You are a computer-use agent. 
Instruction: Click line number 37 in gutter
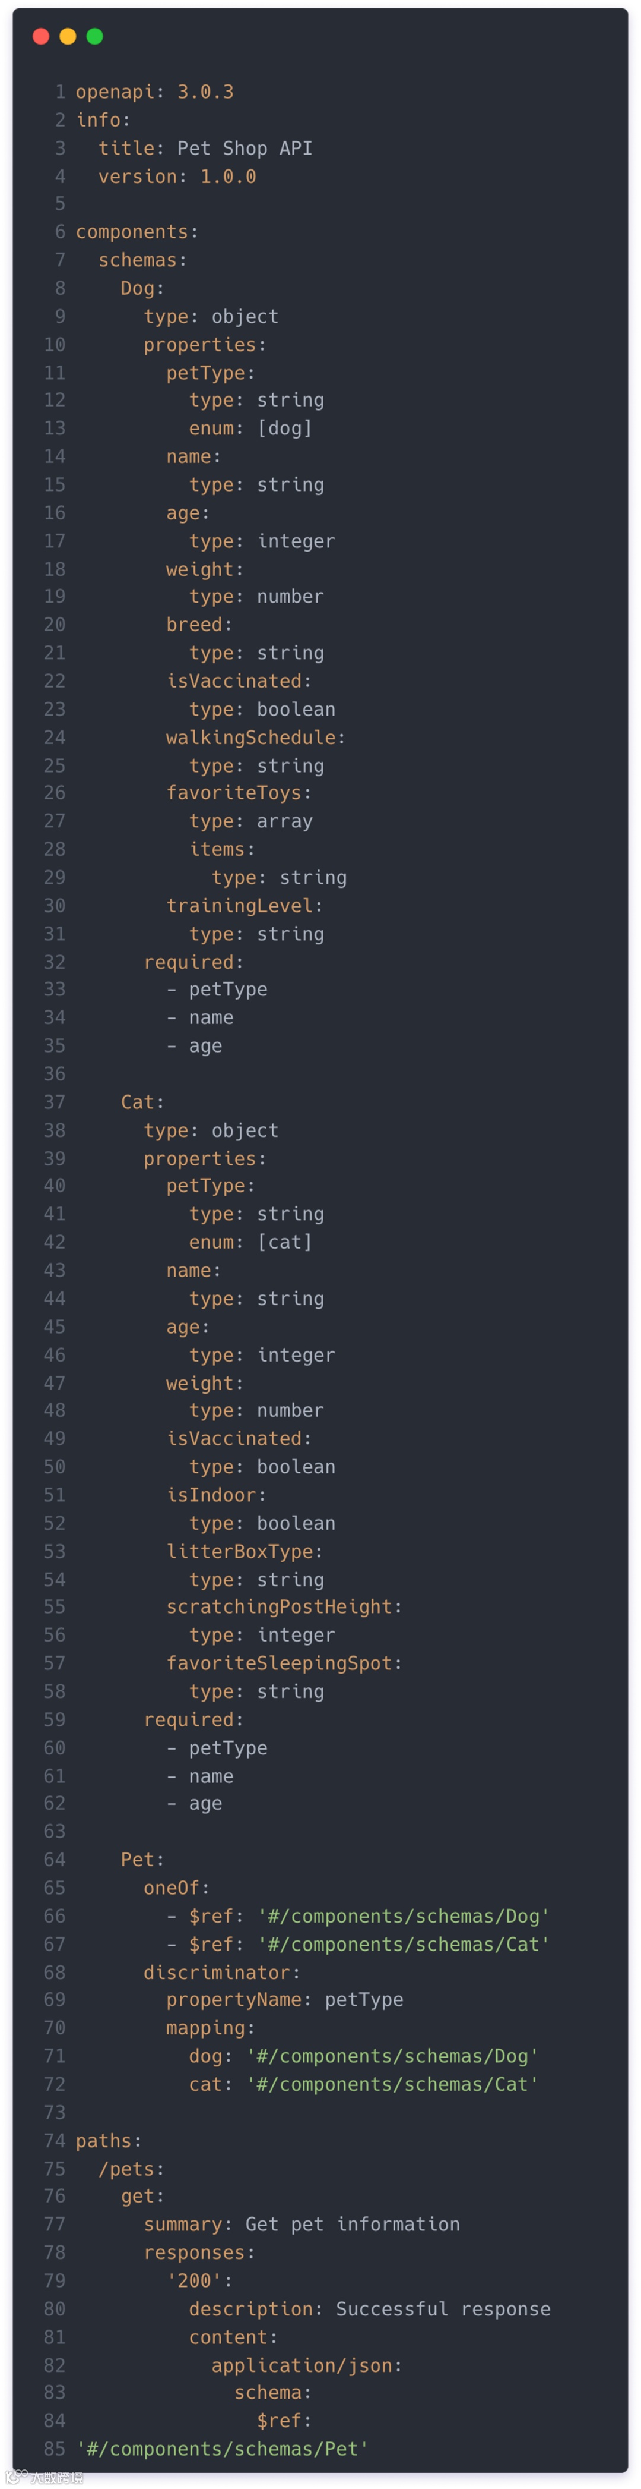pos(54,1101)
